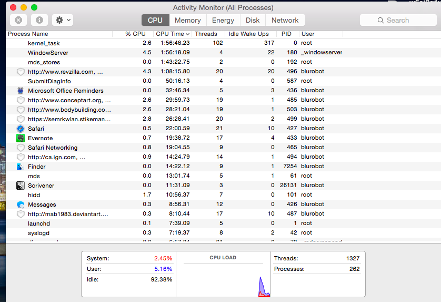Switch to the Memory tab
The image size is (441, 302).
pyautogui.click(x=187, y=20)
